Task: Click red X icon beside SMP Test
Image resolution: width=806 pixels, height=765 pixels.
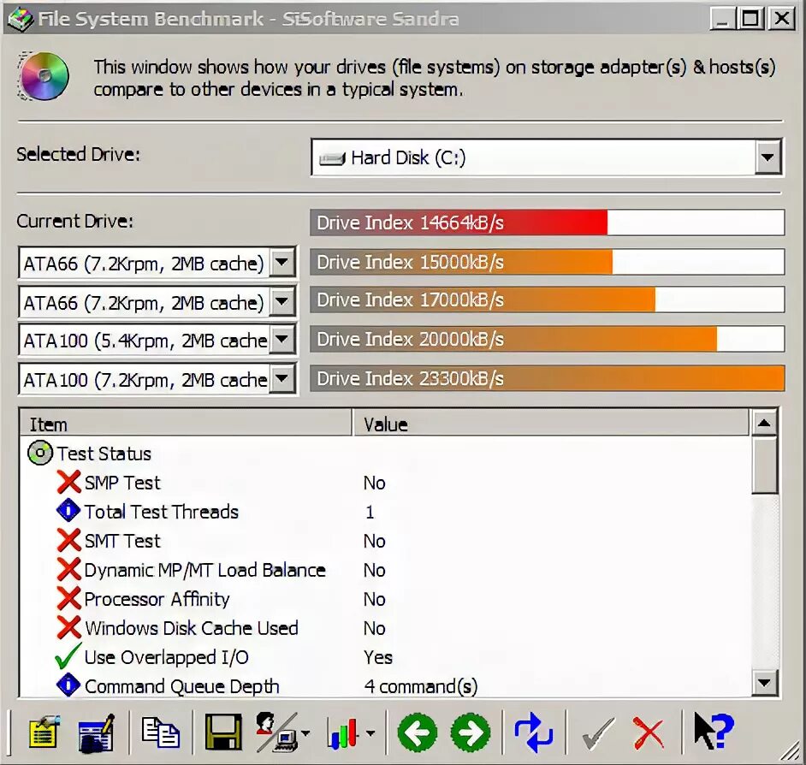Action: [x=69, y=483]
